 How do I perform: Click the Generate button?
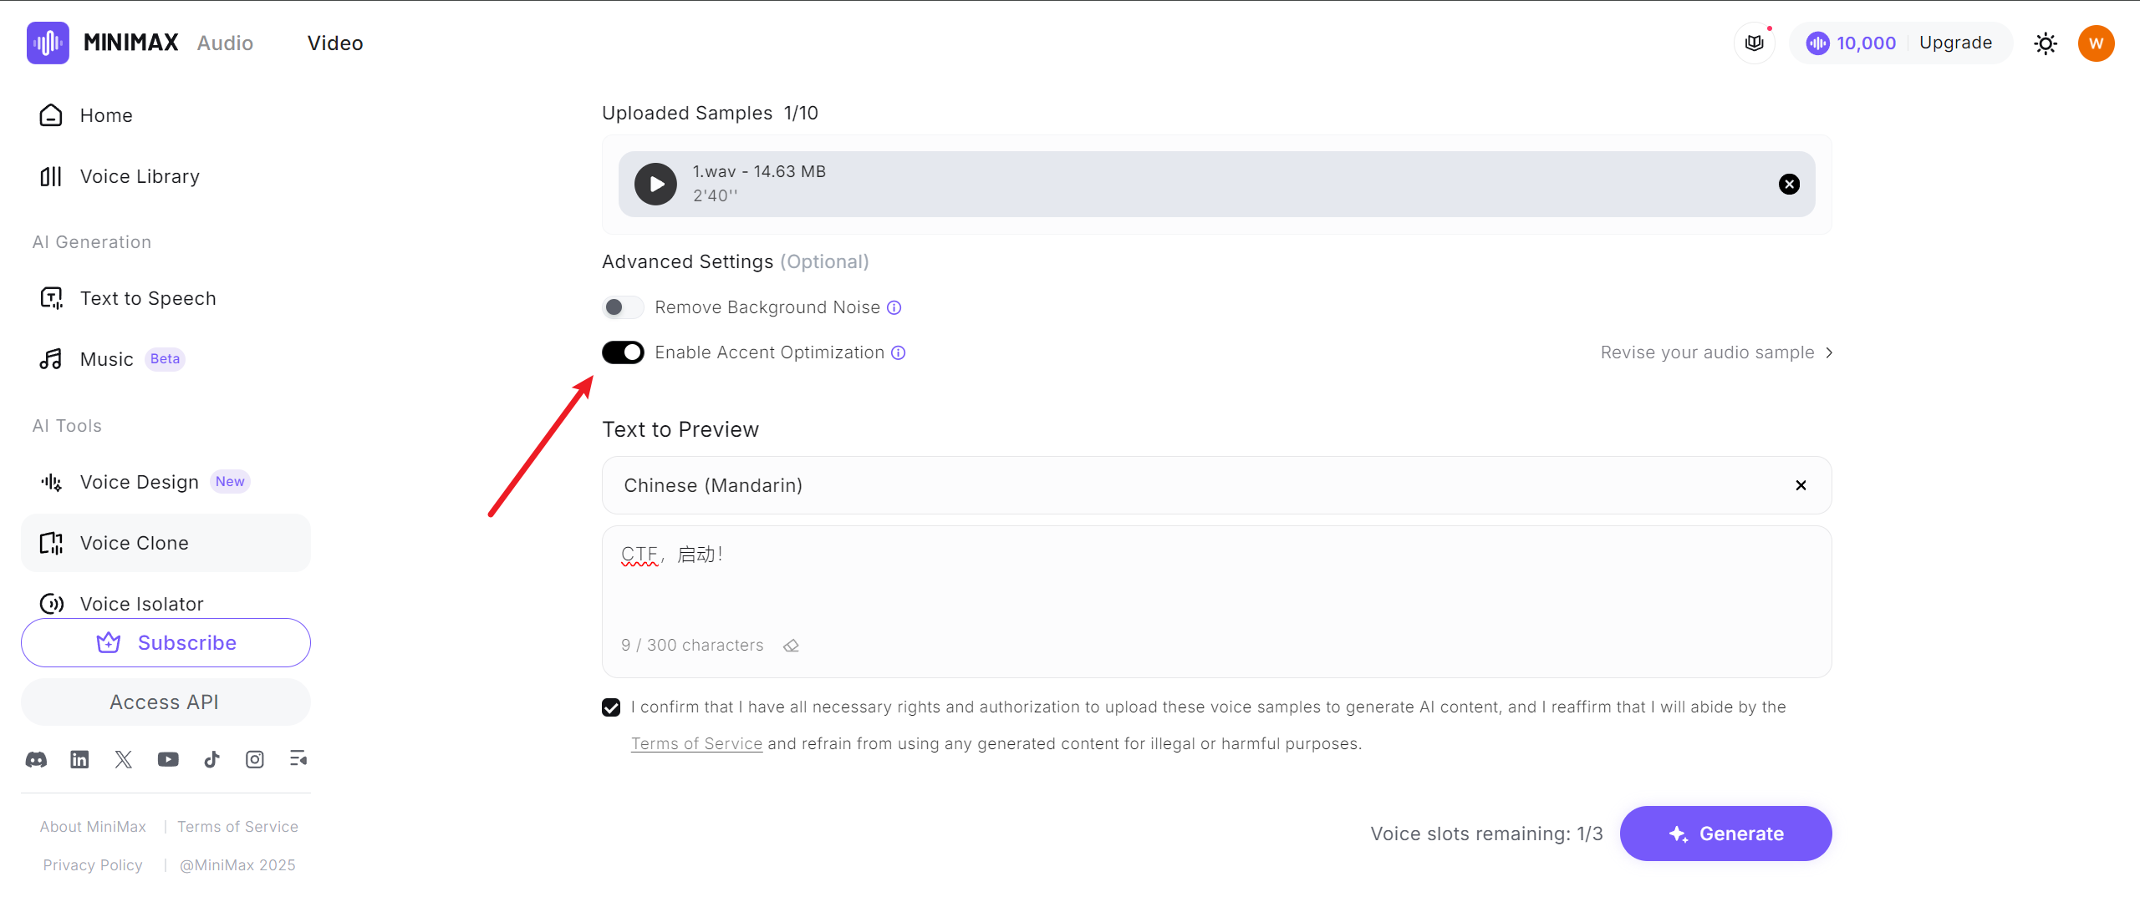click(1725, 834)
